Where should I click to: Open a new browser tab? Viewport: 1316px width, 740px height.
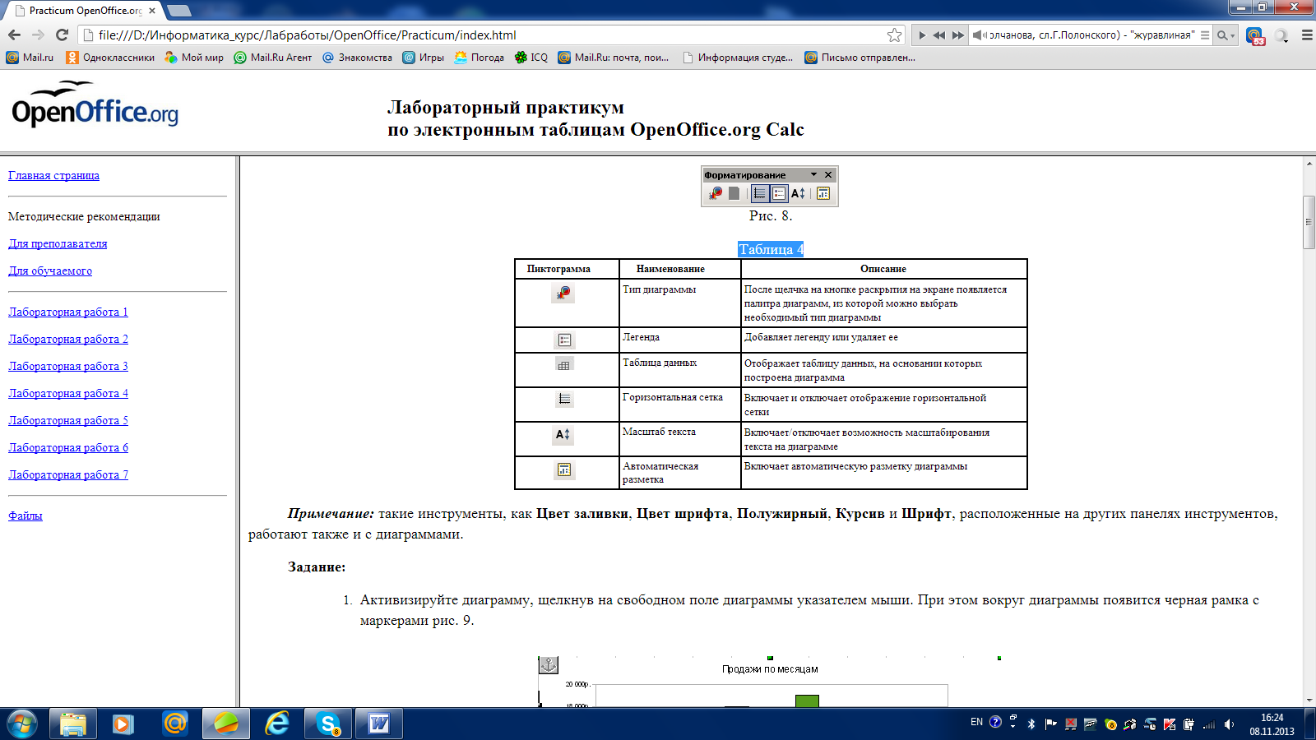point(179,11)
